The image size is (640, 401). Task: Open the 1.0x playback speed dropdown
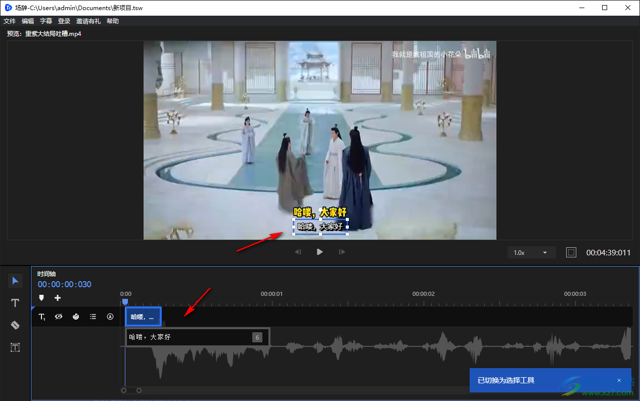532,252
